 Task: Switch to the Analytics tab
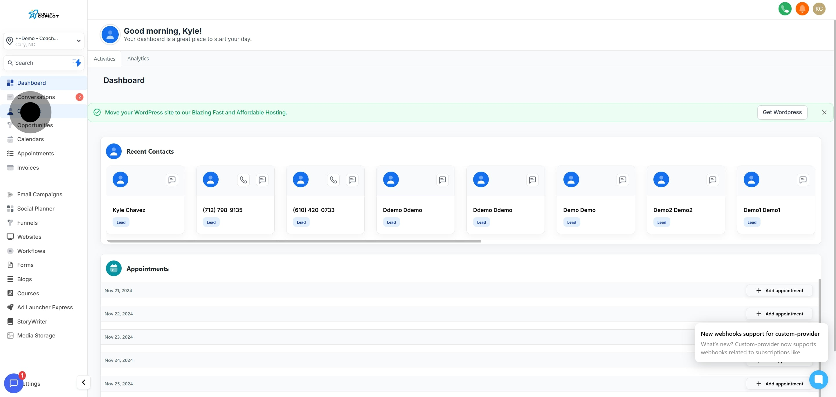[x=138, y=58]
